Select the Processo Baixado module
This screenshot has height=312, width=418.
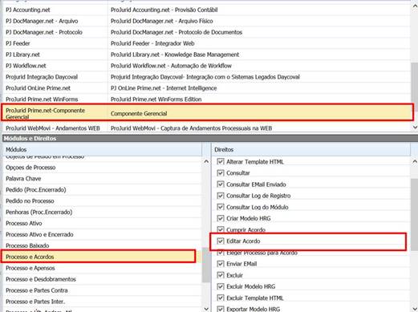click(x=102, y=245)
